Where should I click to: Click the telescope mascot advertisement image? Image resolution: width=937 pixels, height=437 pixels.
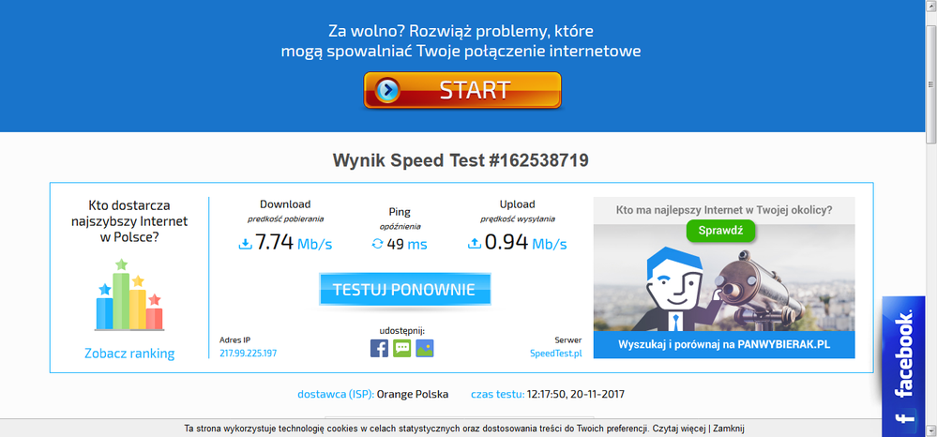click(724, 278)
